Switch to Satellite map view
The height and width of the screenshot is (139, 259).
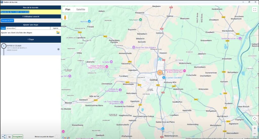81,10
